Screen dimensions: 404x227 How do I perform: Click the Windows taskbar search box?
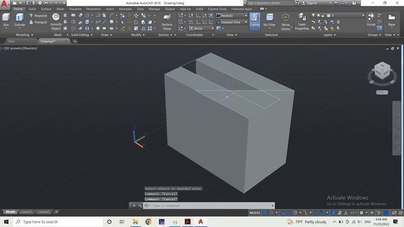[57, 221]
